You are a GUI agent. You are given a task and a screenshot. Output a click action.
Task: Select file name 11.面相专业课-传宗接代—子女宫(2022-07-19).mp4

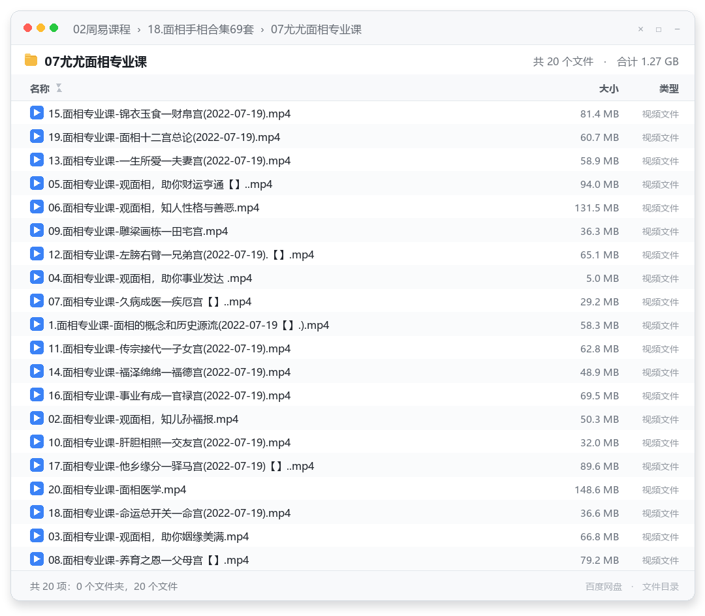(x=170, y=348)
